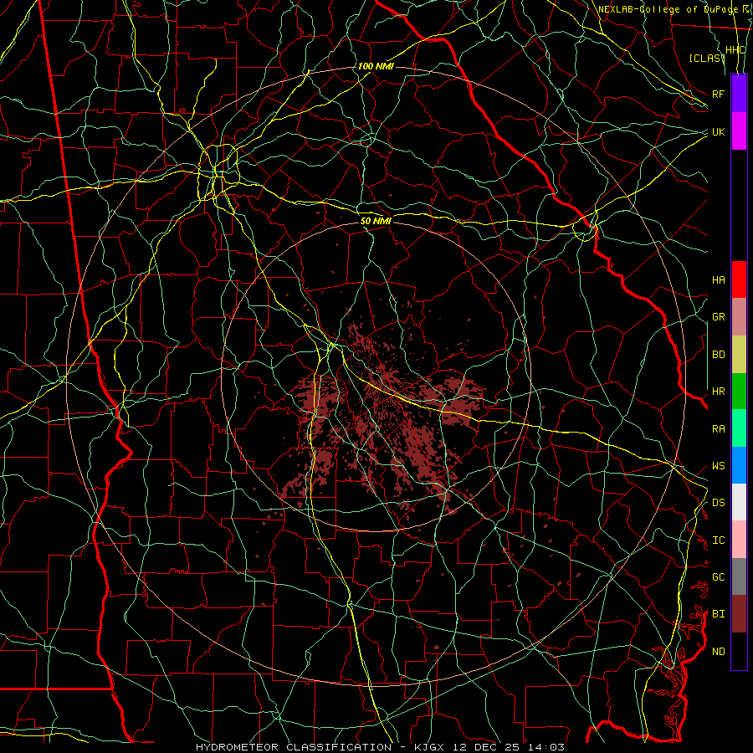Click the IC legend label
753x753 pixels.
718,540
